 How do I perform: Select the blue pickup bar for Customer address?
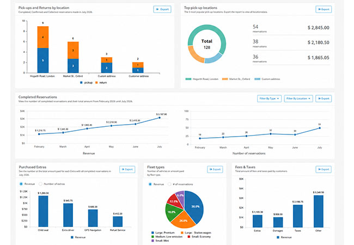[x=138, y=70]
